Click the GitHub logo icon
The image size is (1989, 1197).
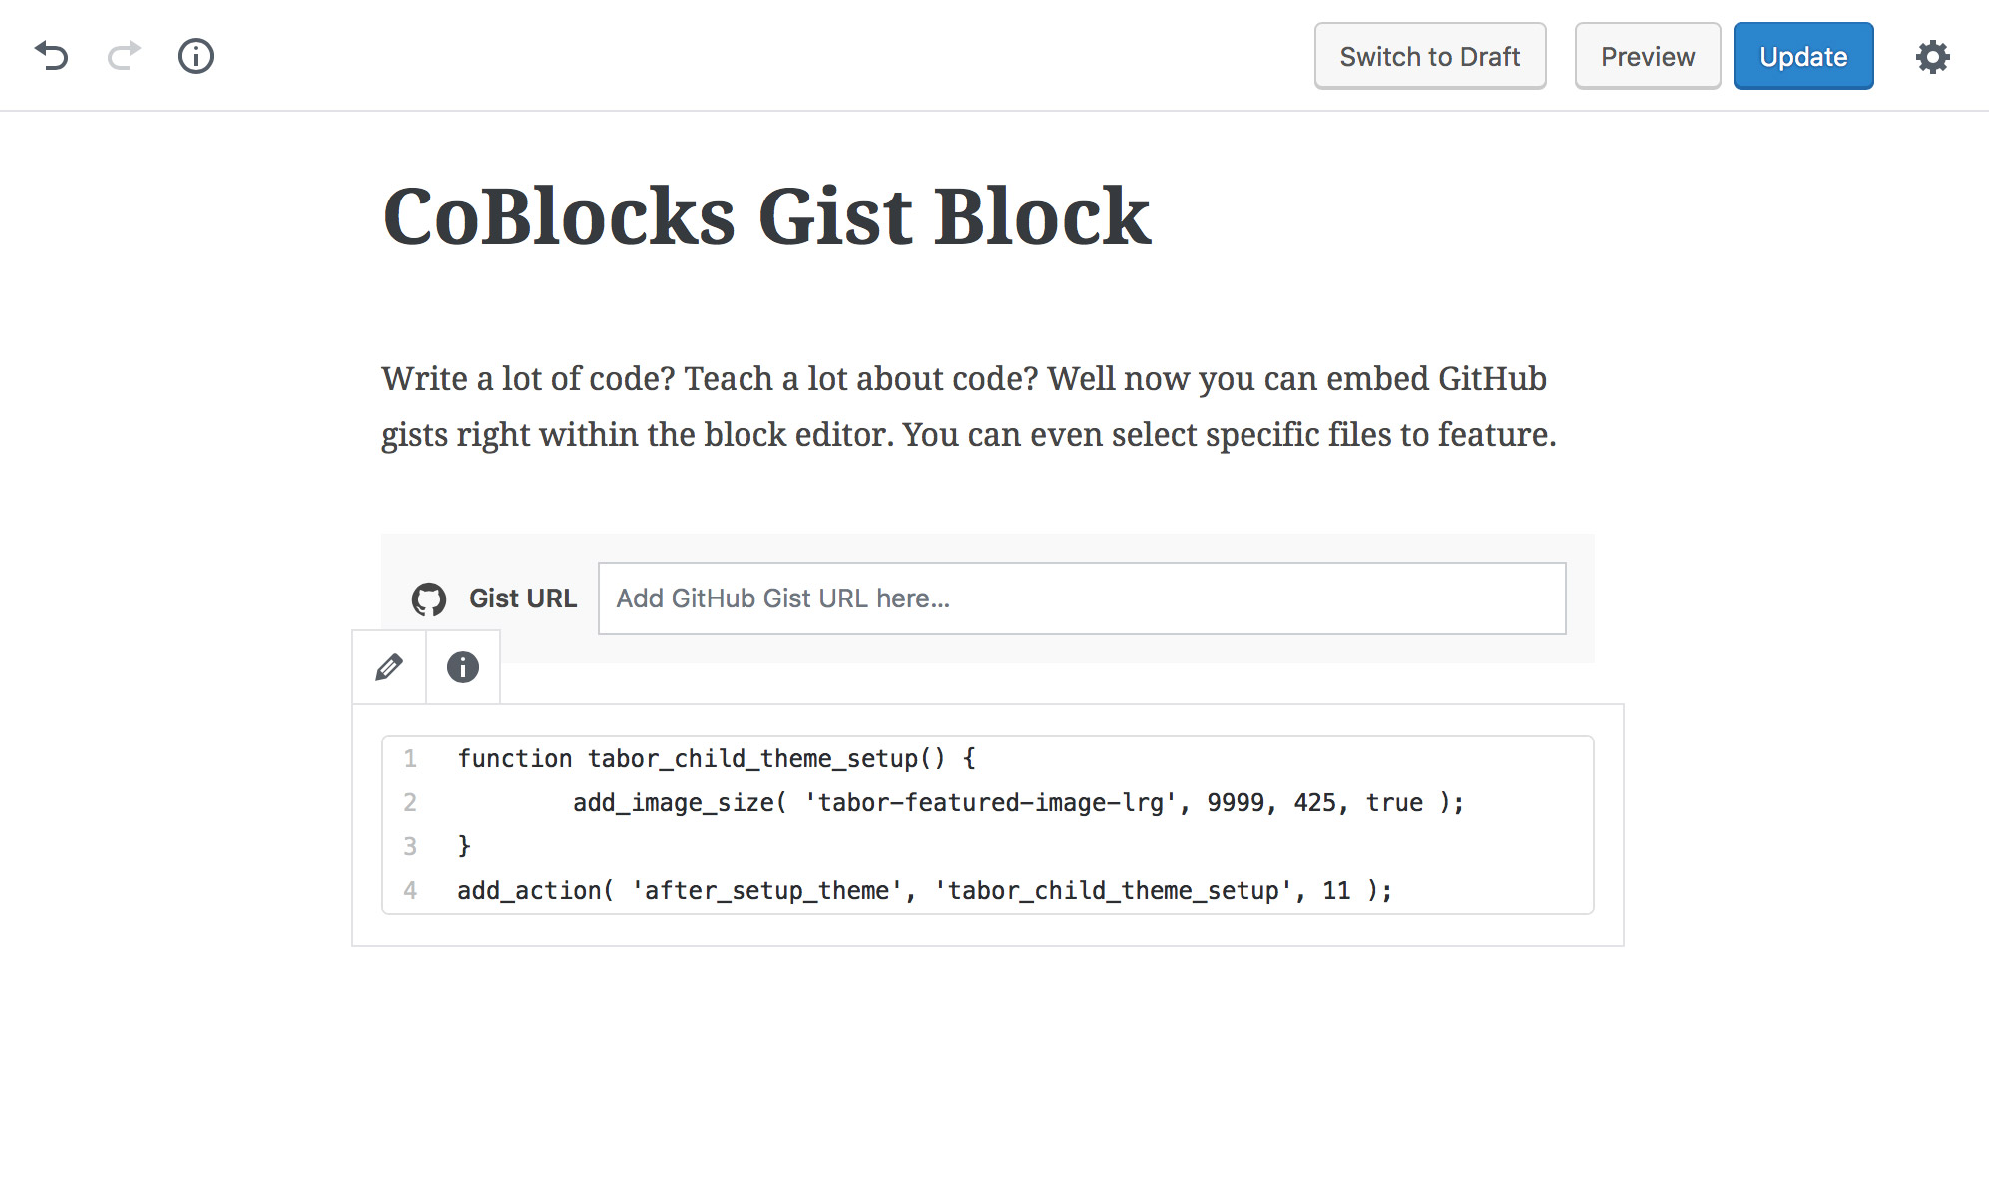click(429, 598)
